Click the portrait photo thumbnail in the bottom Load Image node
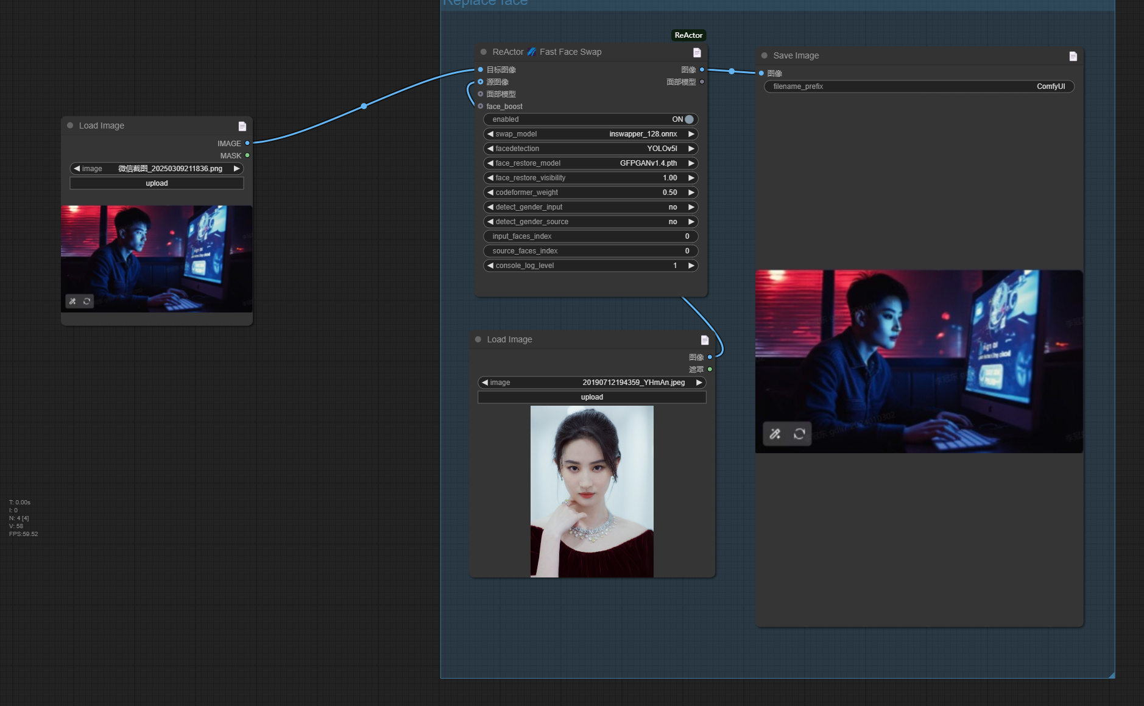 591,491
